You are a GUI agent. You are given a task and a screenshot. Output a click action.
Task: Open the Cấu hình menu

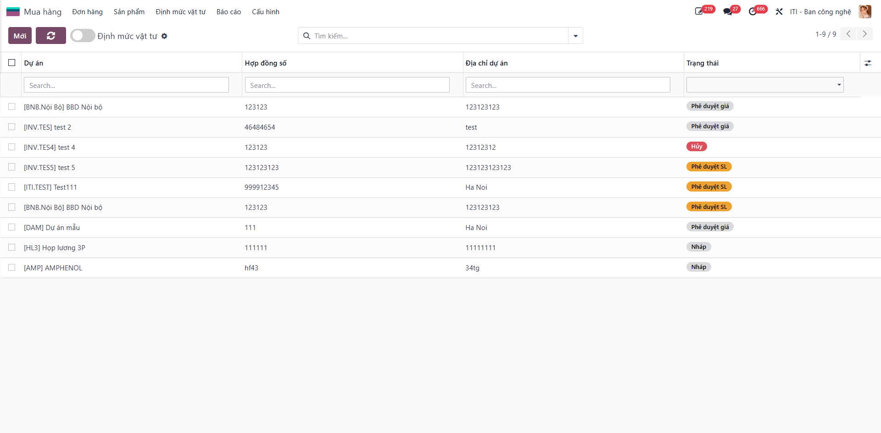pyautogui.click(x=265, y=12)
